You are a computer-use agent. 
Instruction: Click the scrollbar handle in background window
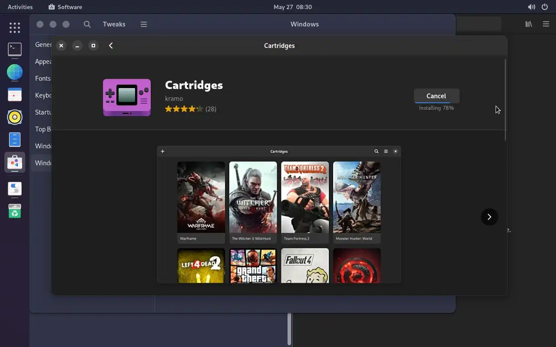pyautogui.click(x=289, y=329)
